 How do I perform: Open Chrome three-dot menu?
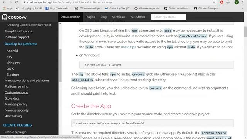click(243, 2)
